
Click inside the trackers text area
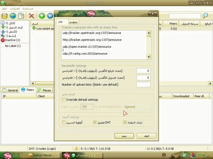(x=104, y=45)
